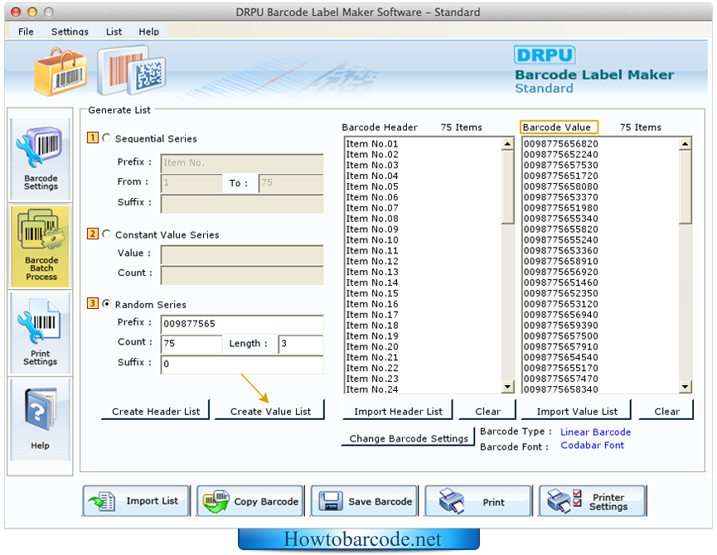Click the Codabar Font link

[592, 445]
